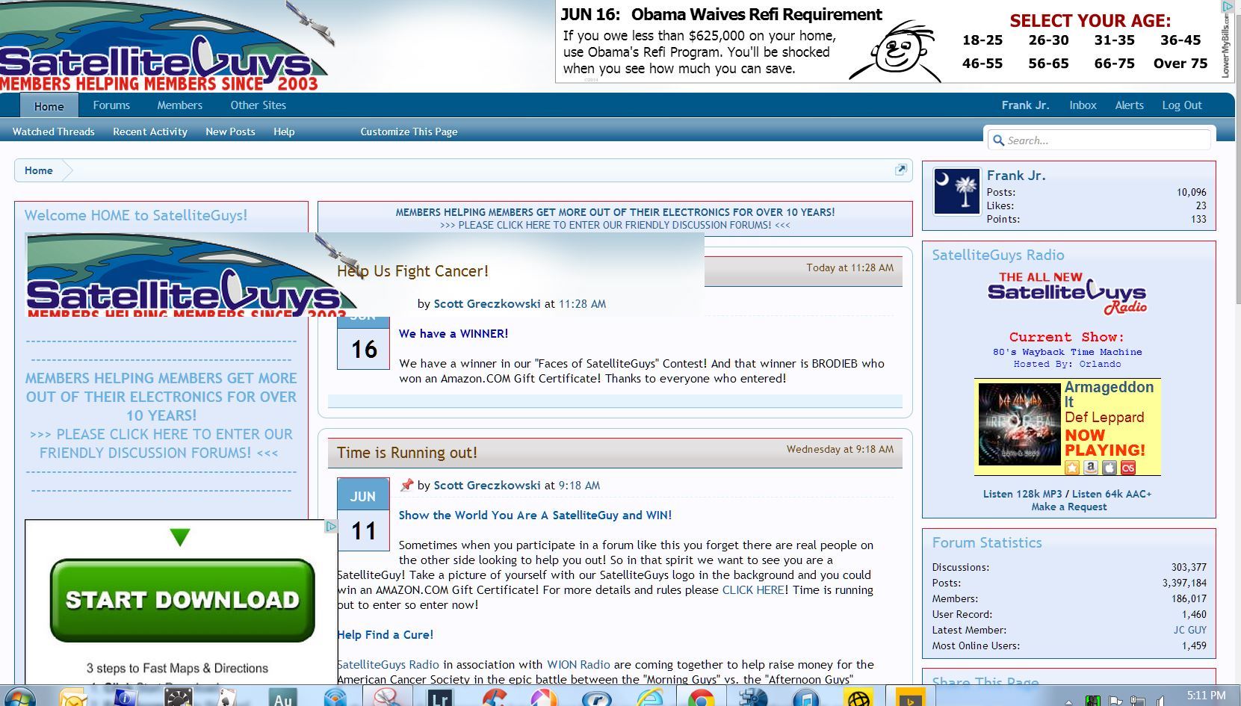Image resolution: width=1241 pixels, height=706 pixels.
Task: Open Watched Threads in the sub-navigation
Action: coord(54,131)
